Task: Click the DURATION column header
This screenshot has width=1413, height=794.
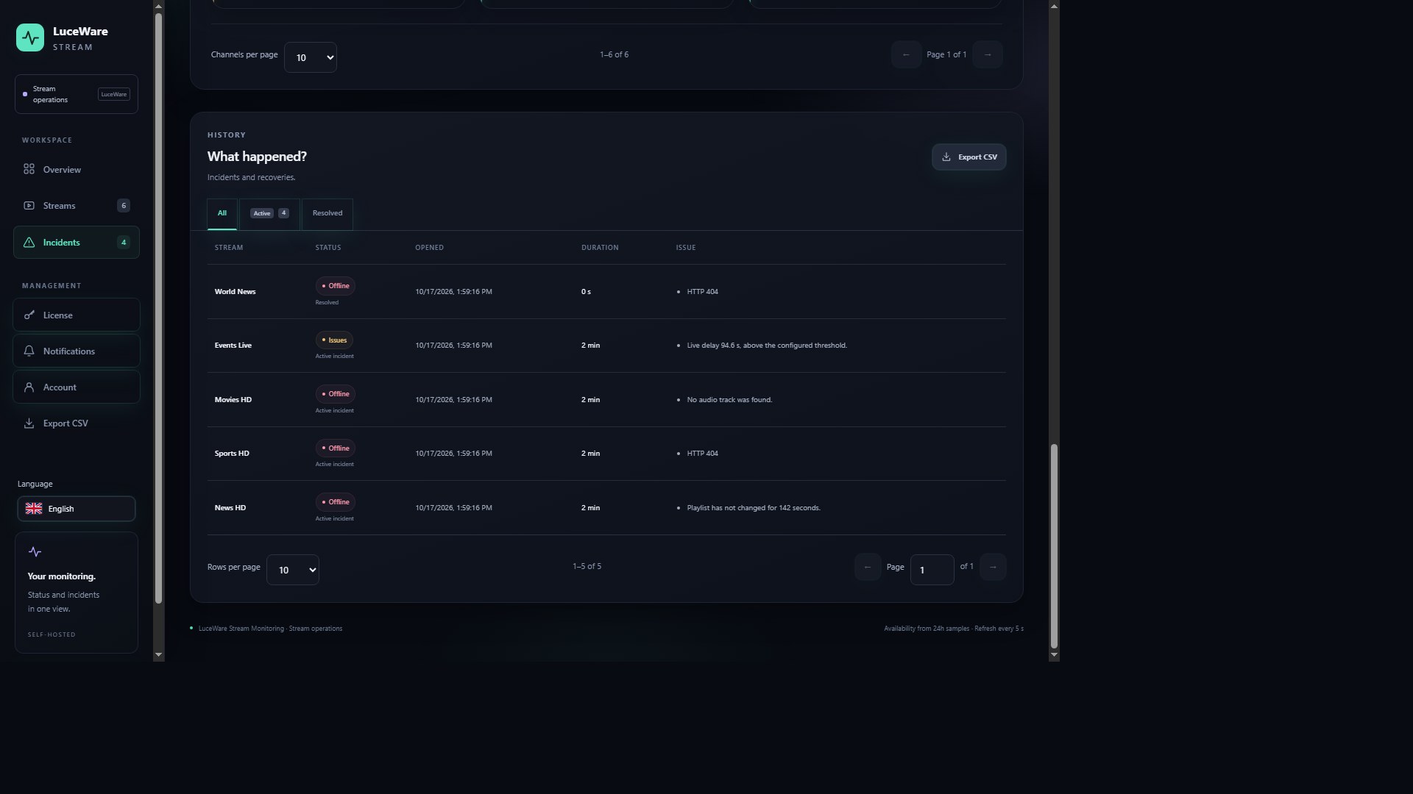Action: (600, 248)
